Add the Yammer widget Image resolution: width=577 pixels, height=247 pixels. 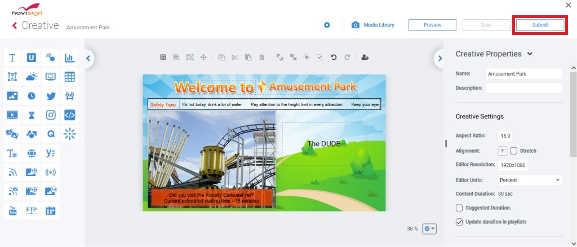pos(50,153)
